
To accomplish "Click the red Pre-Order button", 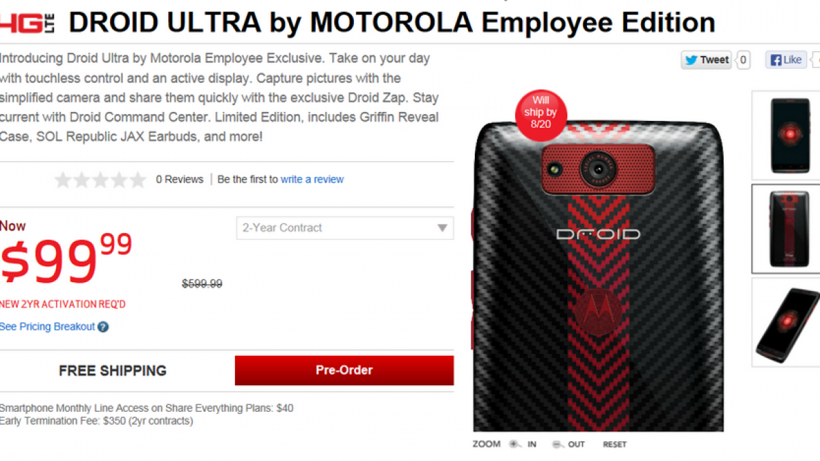I will [x=344, y=370].
